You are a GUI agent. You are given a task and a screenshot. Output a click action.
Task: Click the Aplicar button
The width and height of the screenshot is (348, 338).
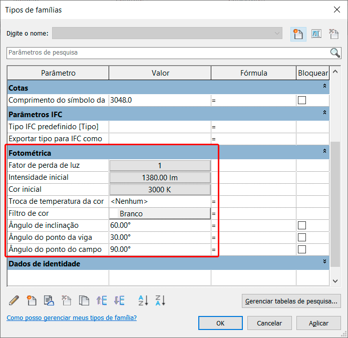tap(318, 323)
